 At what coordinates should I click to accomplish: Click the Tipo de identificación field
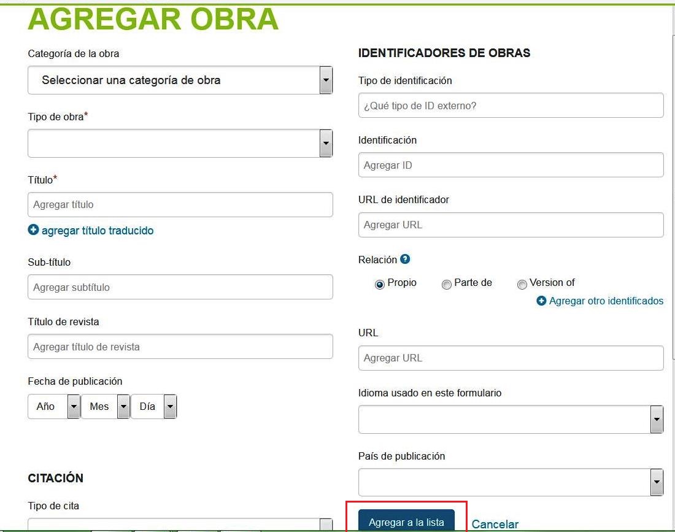[x=511, y=106]
